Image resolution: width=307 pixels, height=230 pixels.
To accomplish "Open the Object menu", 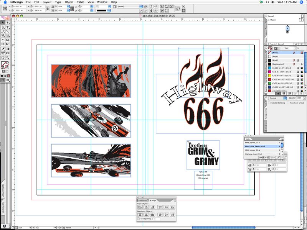I will 69,2.
